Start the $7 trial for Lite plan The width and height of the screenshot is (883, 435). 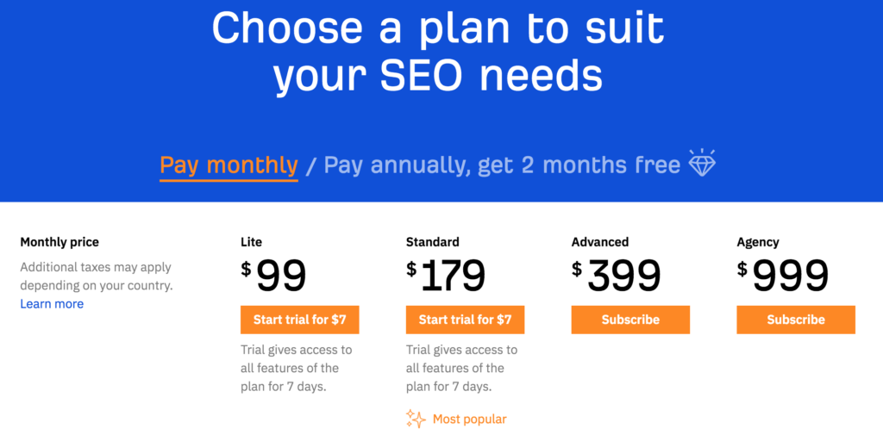pos(299,320)
